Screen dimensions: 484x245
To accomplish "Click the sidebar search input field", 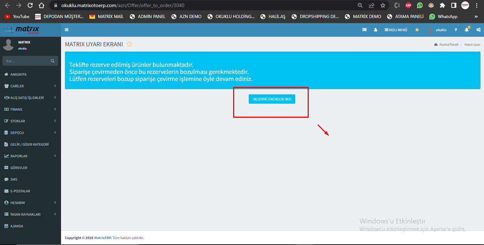I will click(x=26, y=61).
